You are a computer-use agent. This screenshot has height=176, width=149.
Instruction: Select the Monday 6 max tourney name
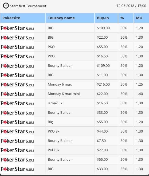pos(60,85)
